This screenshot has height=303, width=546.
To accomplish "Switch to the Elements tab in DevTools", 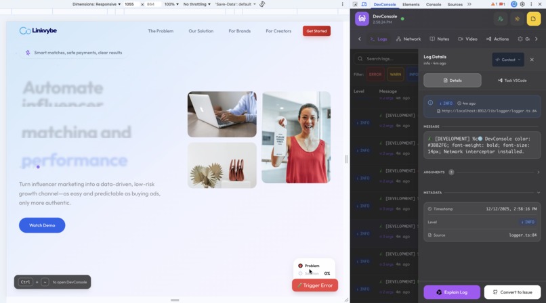I will pos(411,5).
